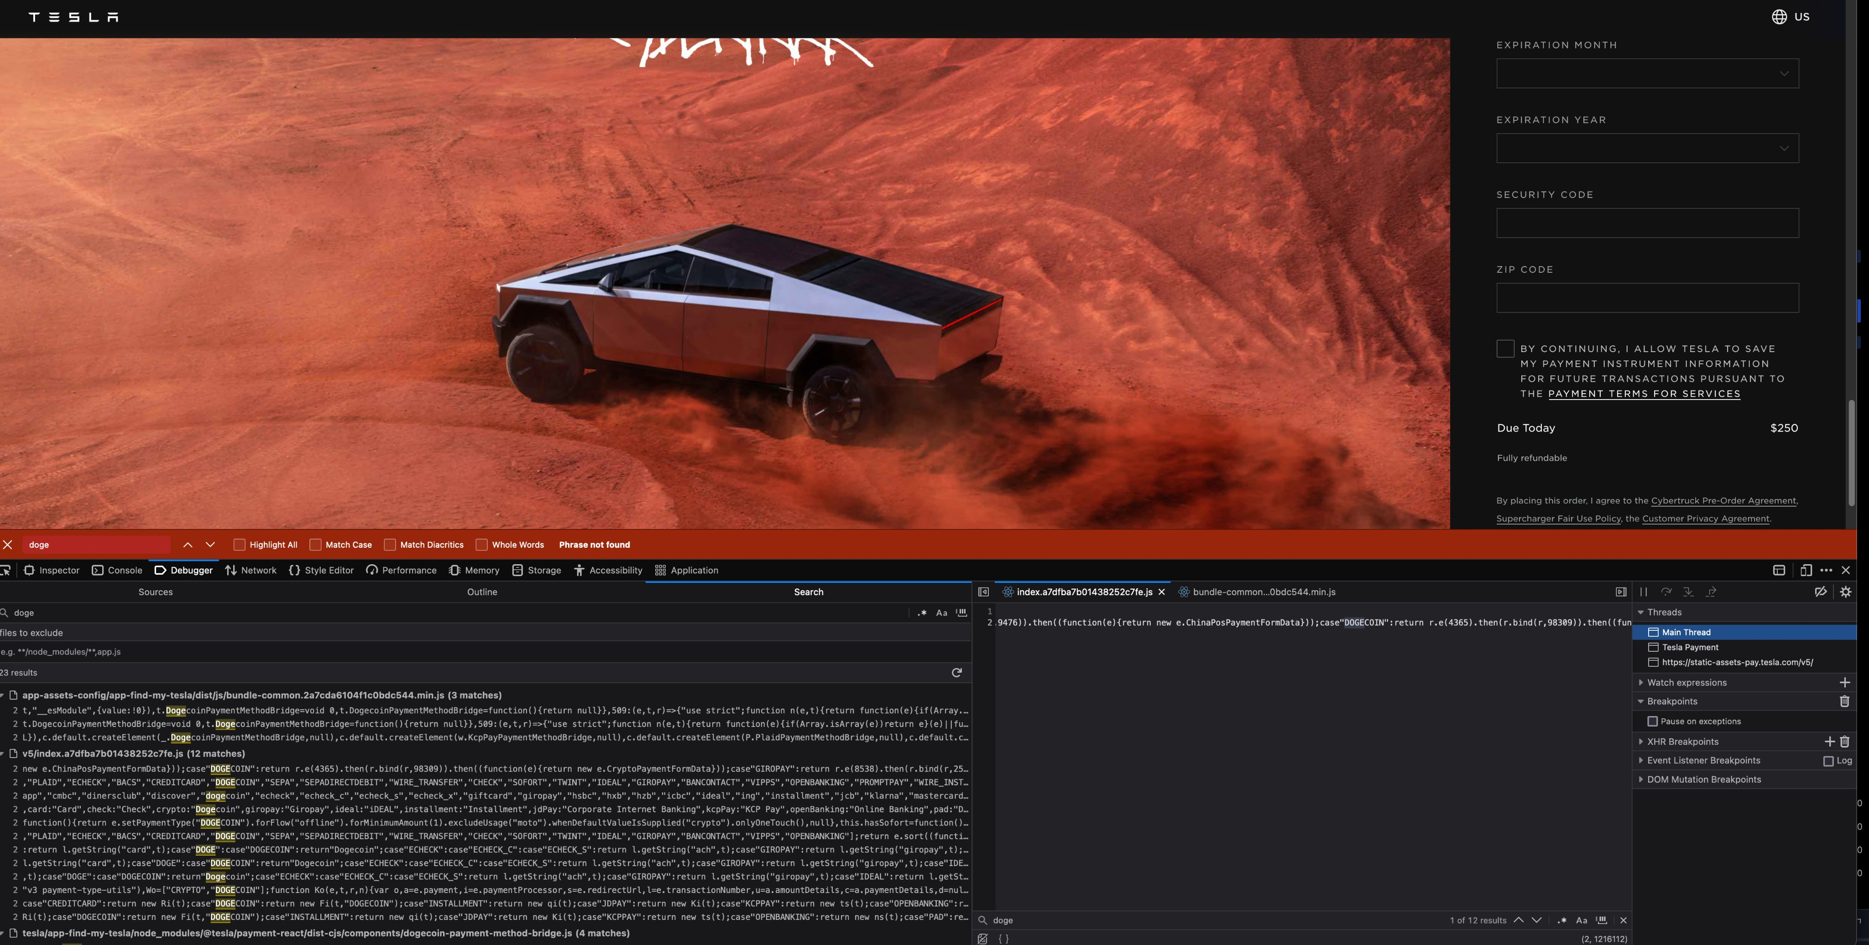
Task: Switch to the Network panel tab
Action: (x=251, y=570)
